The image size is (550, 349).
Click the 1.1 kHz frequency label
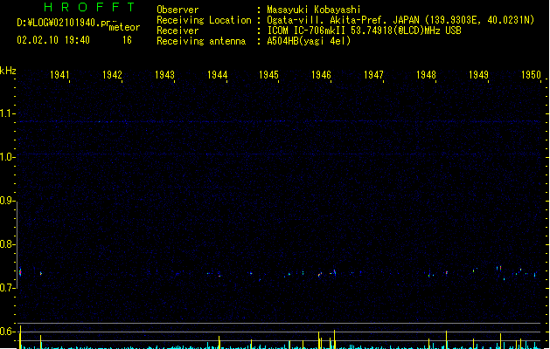7,113
